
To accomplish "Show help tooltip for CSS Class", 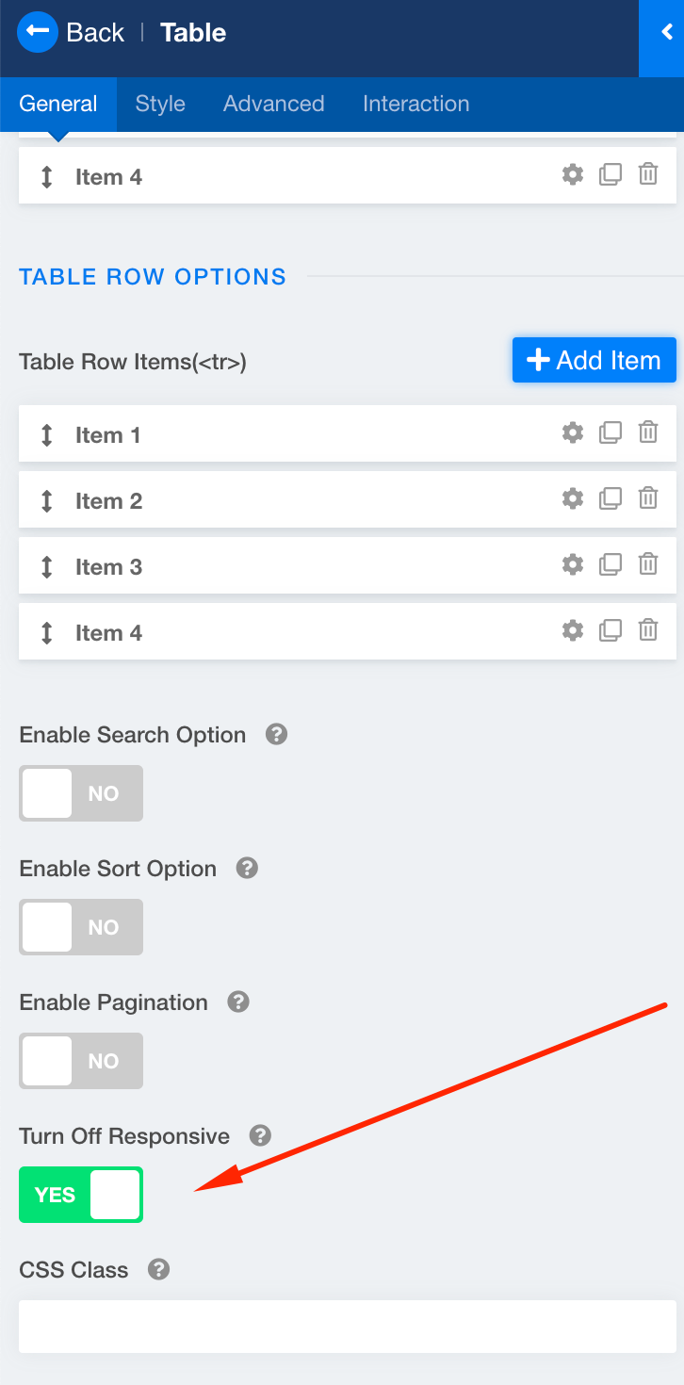I will pos(159,1269).
